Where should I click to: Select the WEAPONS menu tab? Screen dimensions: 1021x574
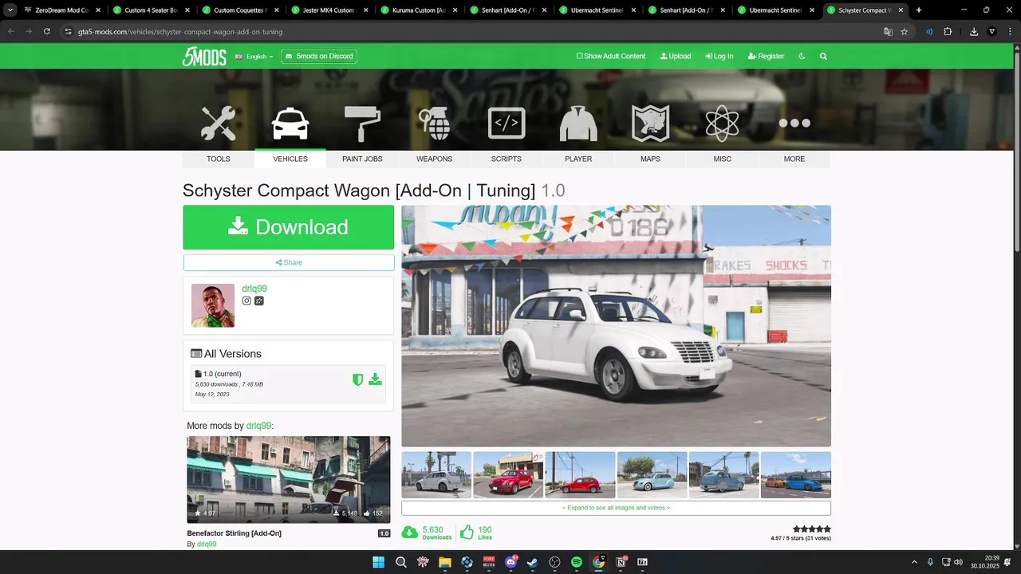(x=434, y=159)
